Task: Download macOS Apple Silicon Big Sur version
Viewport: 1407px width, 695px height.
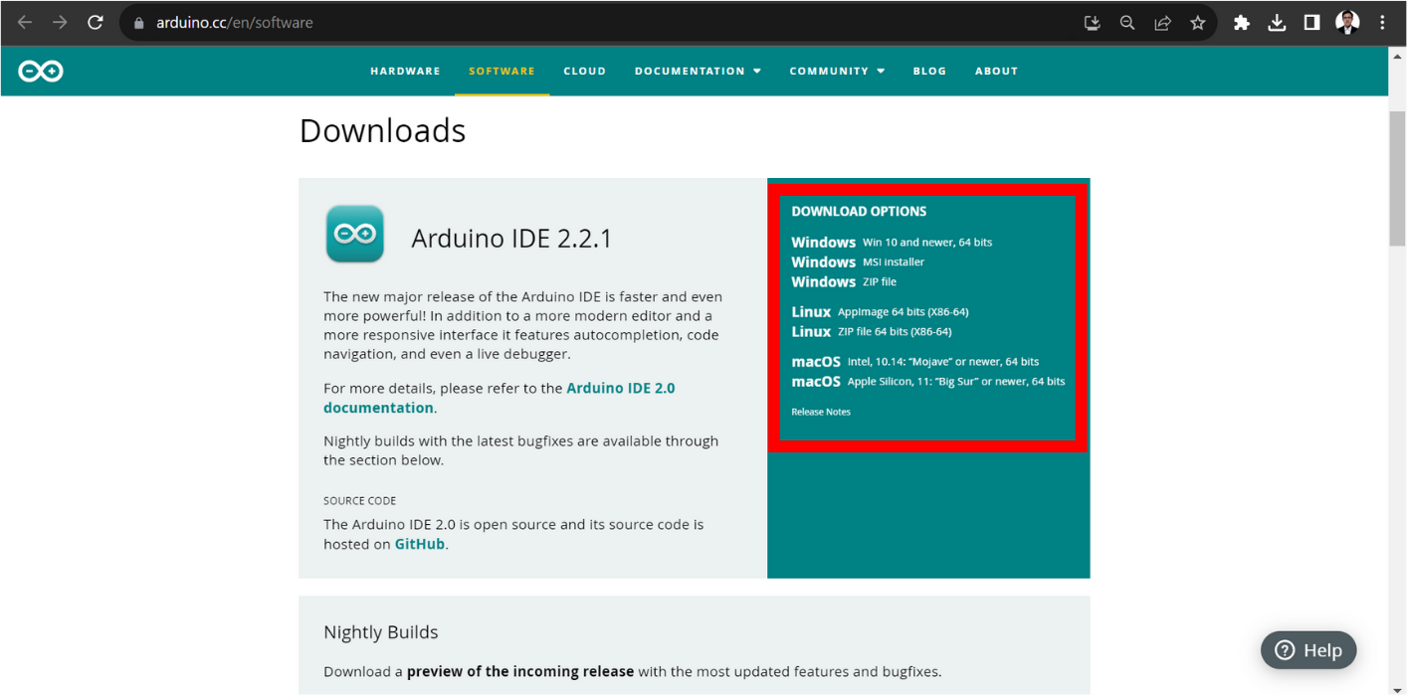Action: 928,381
